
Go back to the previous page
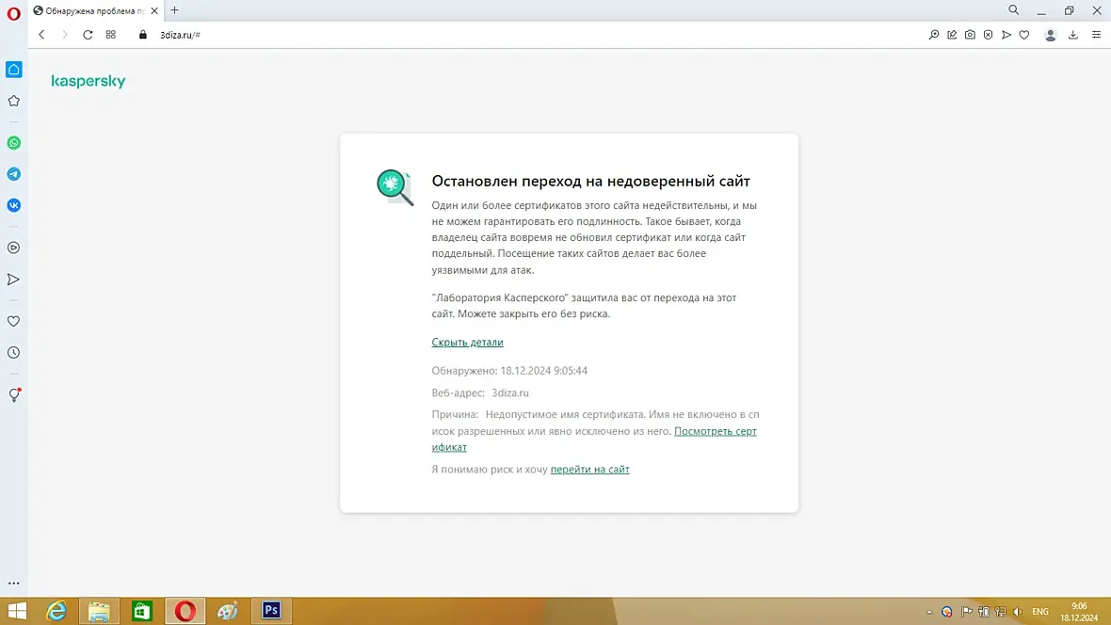click(x=41, y=35)
